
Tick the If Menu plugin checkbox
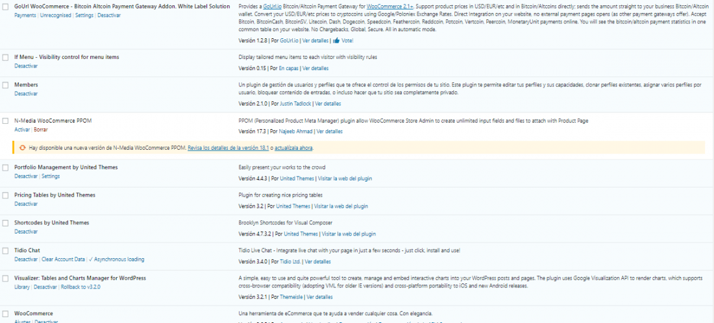tap(5, 57)
